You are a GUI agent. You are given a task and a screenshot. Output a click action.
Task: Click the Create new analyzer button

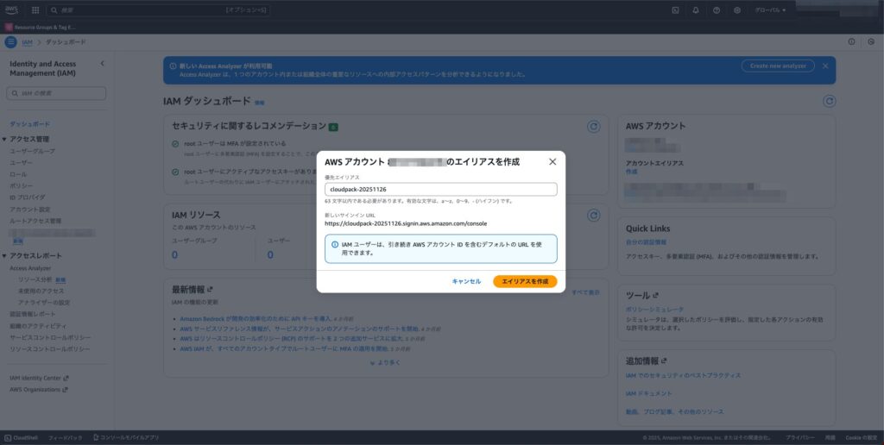(777, 66)
